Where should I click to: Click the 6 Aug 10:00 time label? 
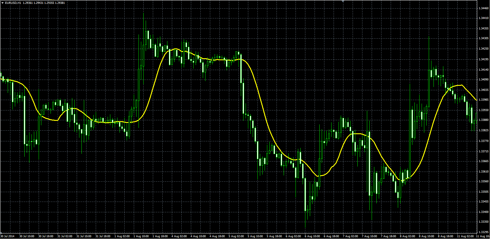pos(312,236)
